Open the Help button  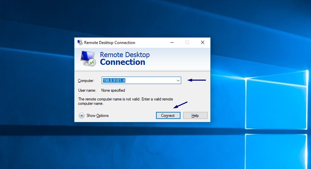point(195,115)
